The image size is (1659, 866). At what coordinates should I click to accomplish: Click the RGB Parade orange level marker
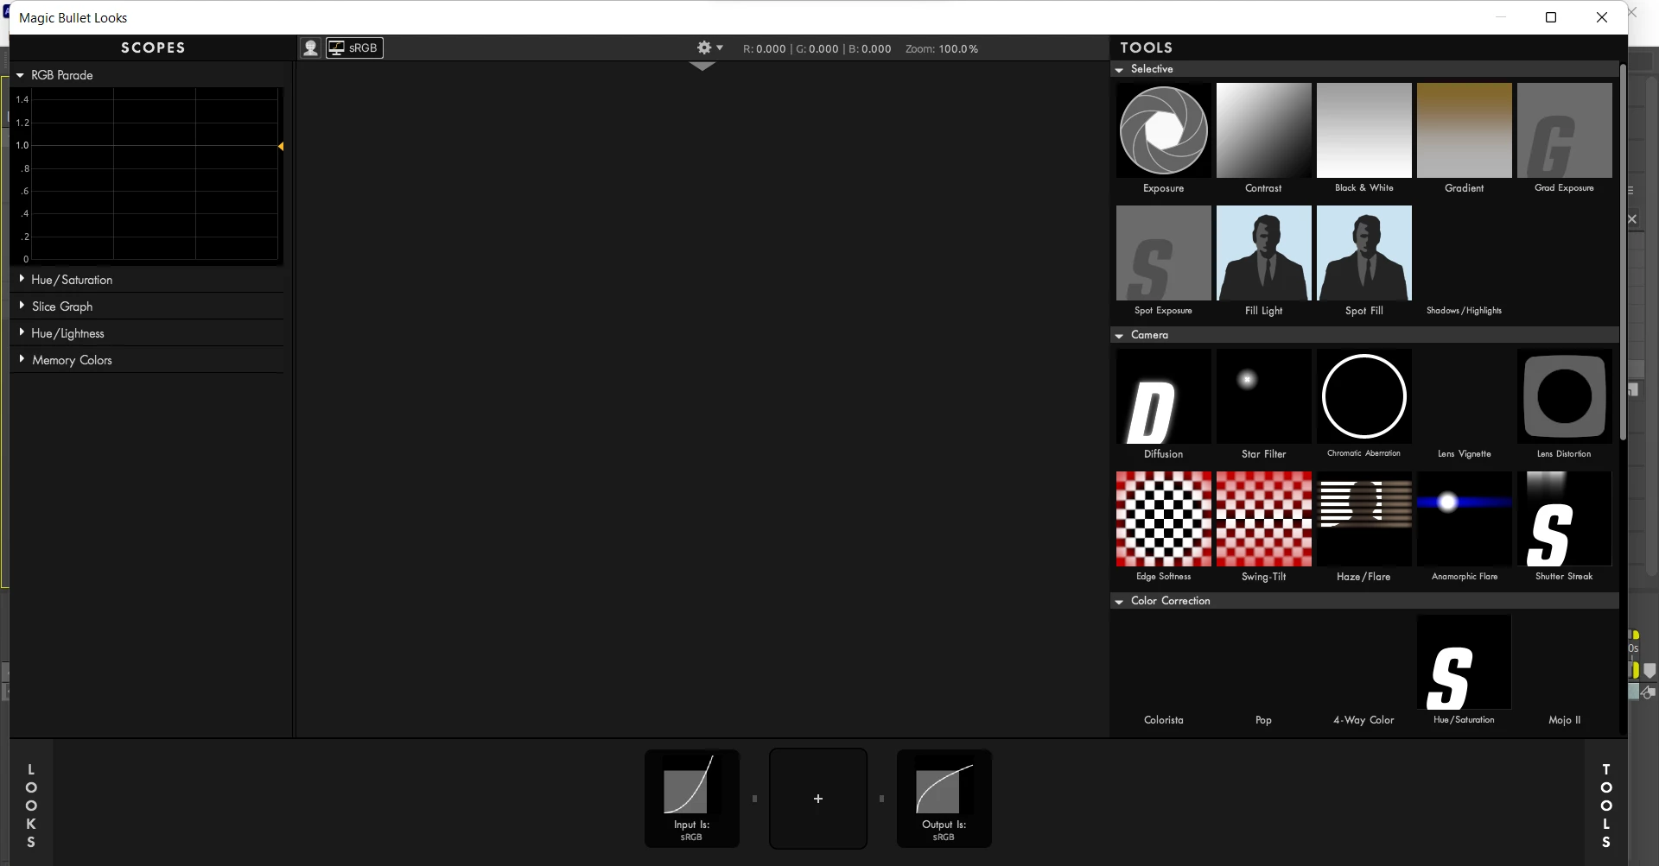[281, 146]
